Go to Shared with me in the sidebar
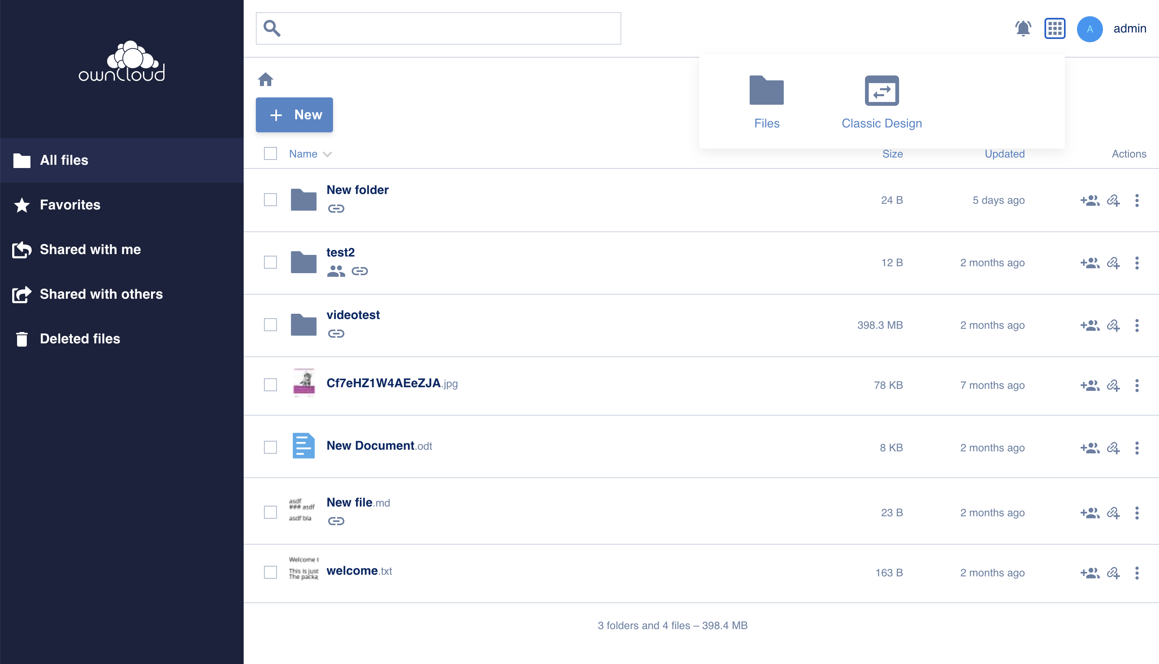 90,250
